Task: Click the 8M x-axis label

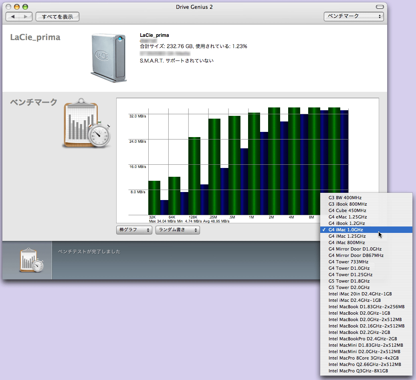Action: pyautogui.click(x=311, y=217)
